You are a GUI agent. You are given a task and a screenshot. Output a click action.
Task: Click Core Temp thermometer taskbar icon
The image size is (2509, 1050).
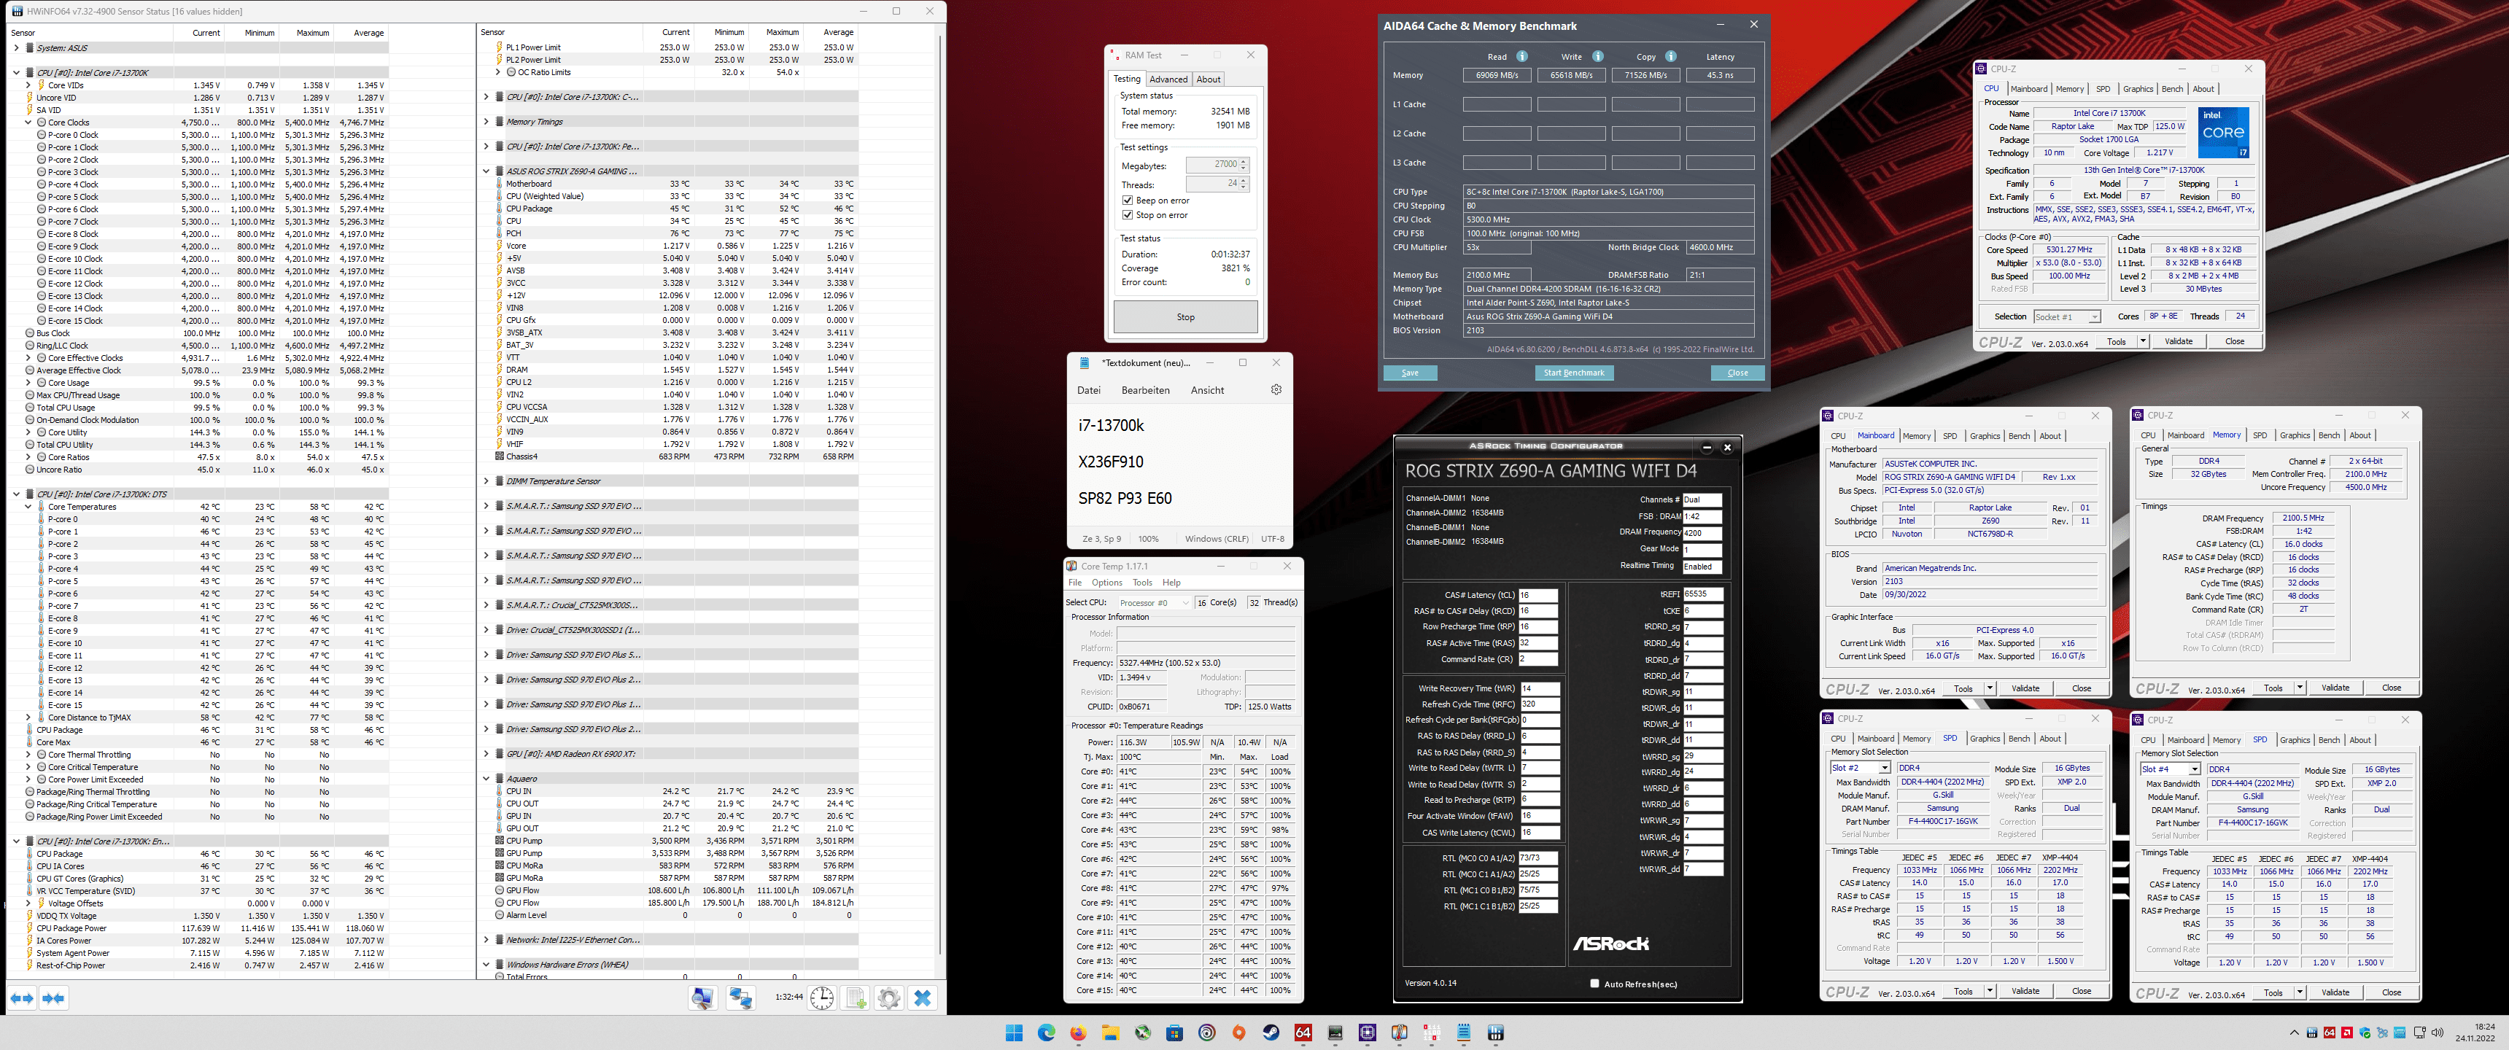click(x=1400, y=1032)
